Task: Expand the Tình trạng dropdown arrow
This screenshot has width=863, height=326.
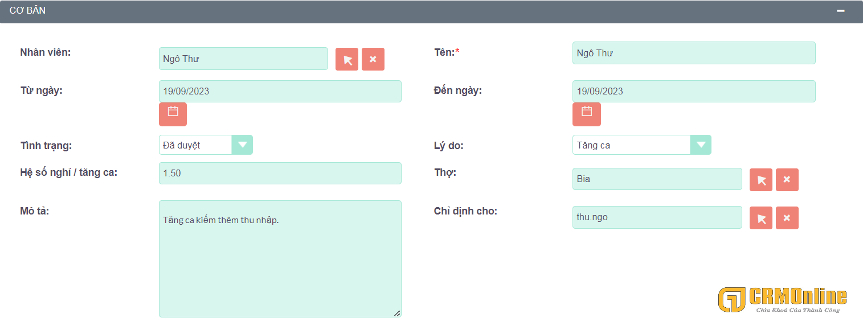Action: (x=243, y=145)
